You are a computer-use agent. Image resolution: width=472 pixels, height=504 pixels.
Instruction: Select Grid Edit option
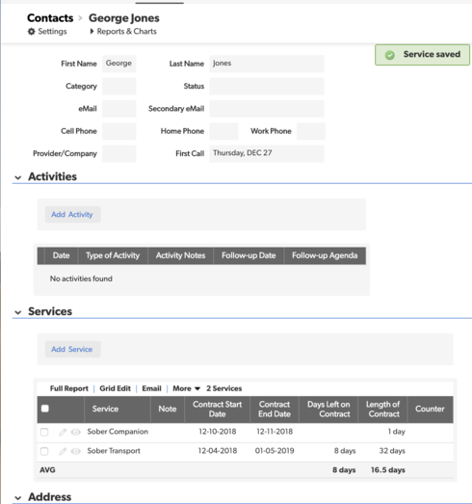click(x=115, y=388)
